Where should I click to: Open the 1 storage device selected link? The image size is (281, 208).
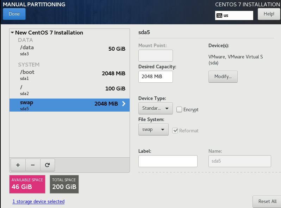(x=38, y=202)
